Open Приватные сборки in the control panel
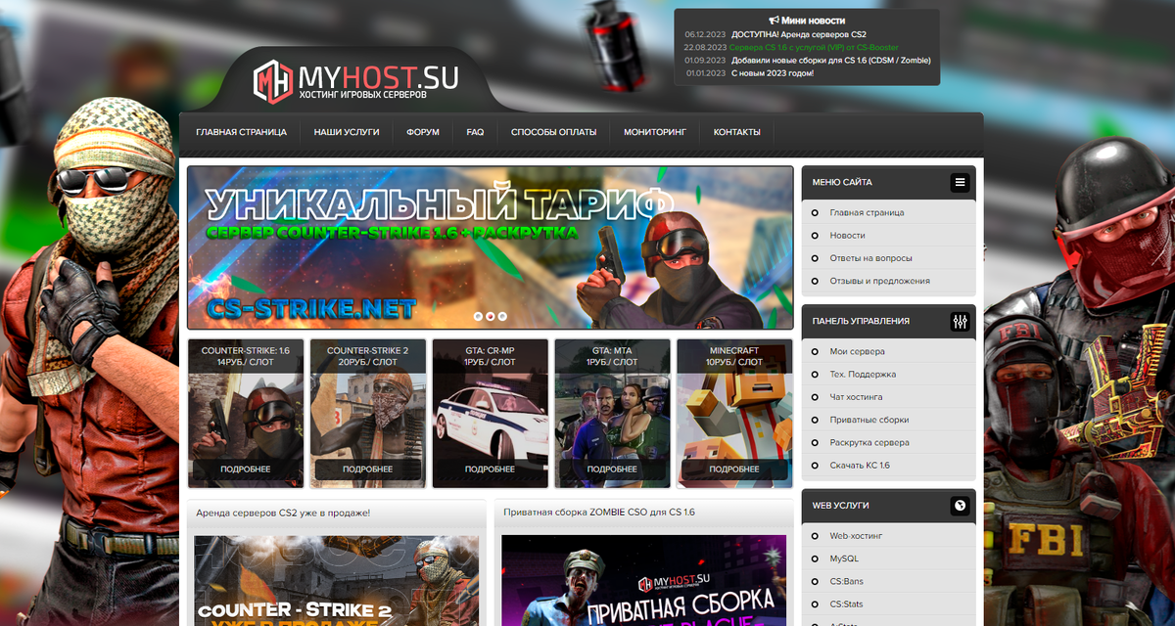The width and height of the screenshot is (1175, 626). (869, 420)
